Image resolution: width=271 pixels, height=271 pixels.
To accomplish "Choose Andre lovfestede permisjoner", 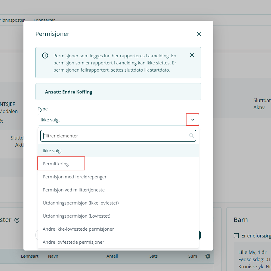I will point(74,242).
